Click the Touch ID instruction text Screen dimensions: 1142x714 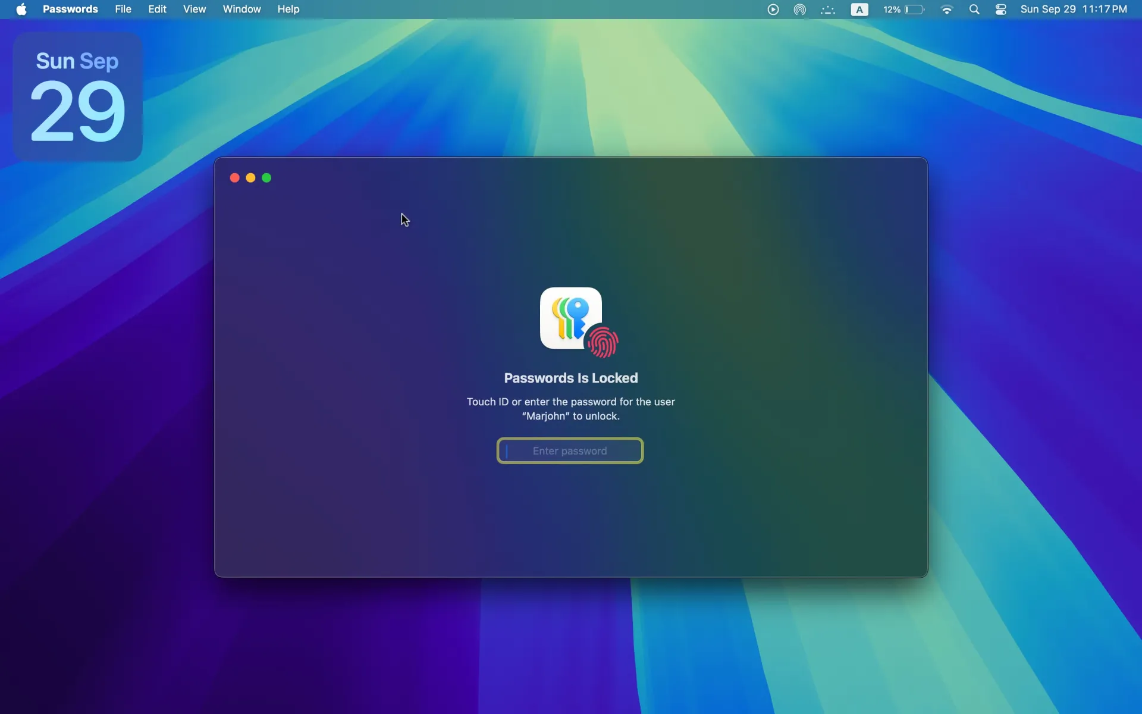point(571,409)
